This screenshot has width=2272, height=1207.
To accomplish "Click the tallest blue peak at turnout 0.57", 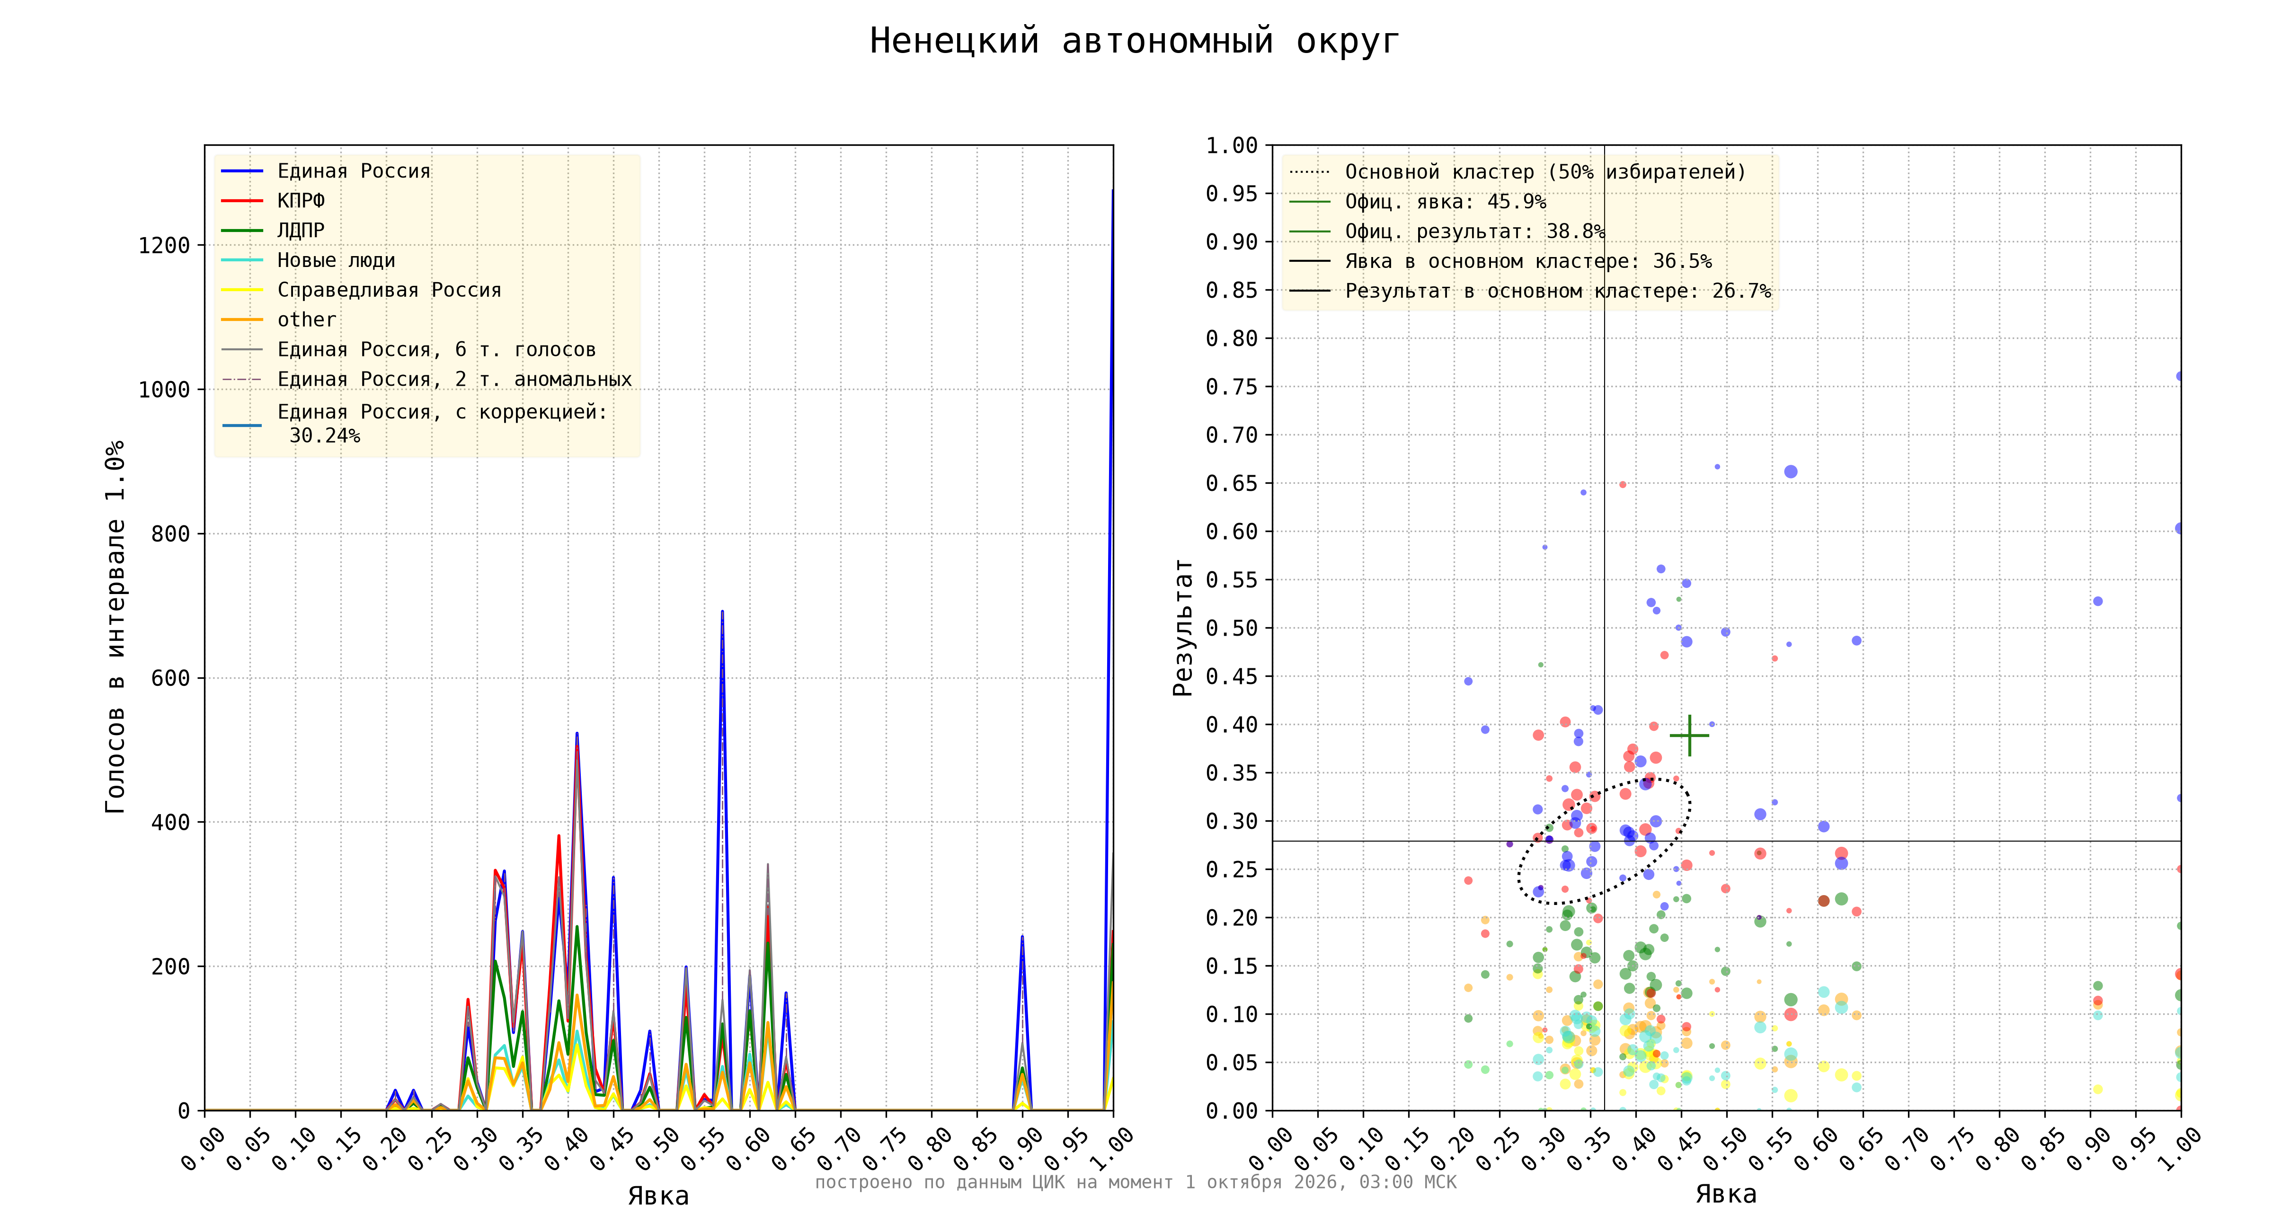I will (x=722, y=611).
